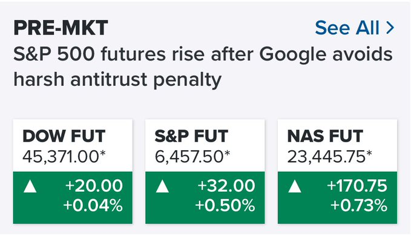Select the +20.00 change on DOW FUT
Screen dimensions: 411x236
click(x=94, y=186)
